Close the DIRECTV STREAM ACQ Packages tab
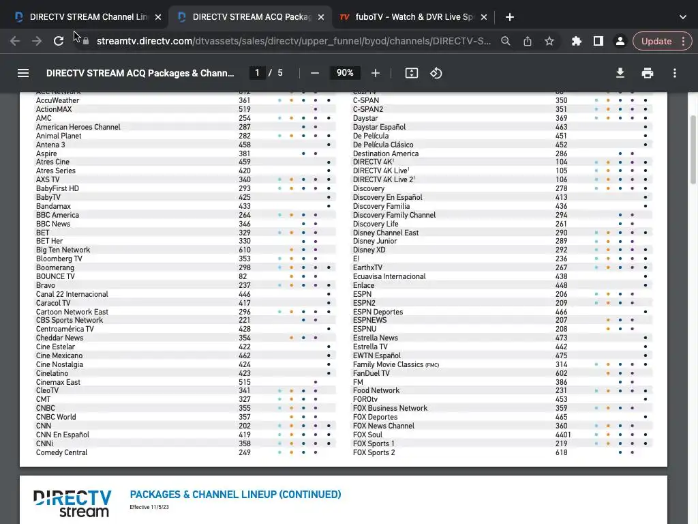698x524 pixels. point(321,17)
